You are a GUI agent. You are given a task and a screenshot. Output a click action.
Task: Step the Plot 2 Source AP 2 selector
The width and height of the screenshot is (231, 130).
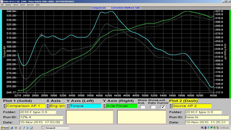click(171, 106)
